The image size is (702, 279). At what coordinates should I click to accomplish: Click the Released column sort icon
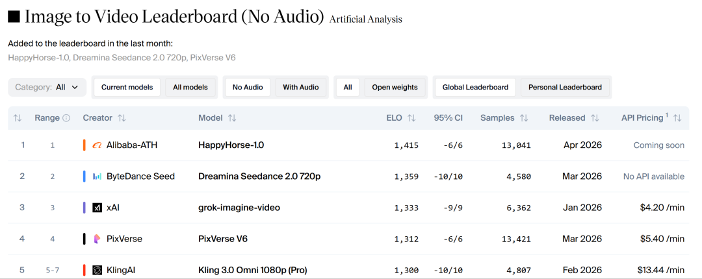click(x=594, y=118)
